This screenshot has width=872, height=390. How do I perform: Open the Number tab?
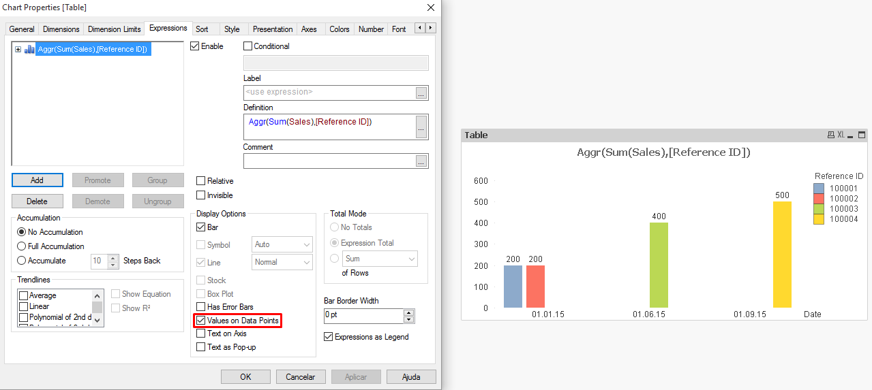click(371, 29)
